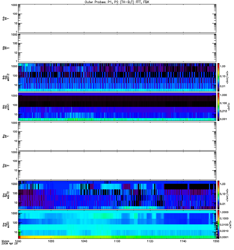
Task: Click the '0.10' value on thb edc12 color bar
Action: (x=222, y=76)
